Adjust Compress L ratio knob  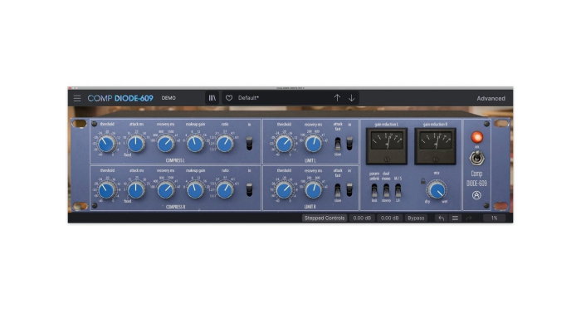(225, 144)
